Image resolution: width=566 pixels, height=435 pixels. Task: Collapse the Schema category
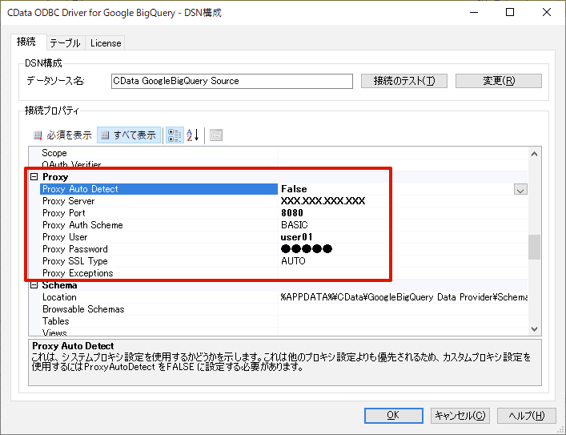tap(34, 285)
